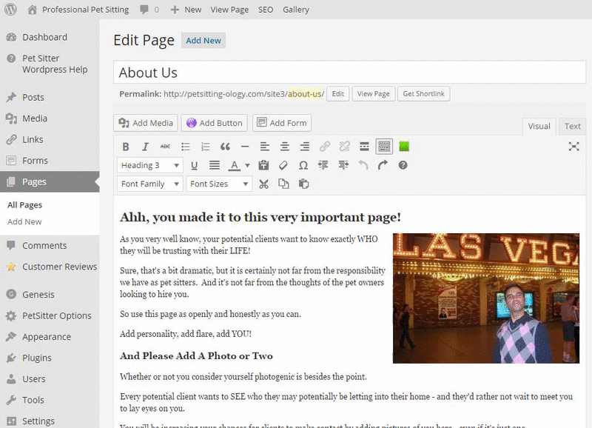This screenshot has width=592, height=428.
Task: Click the Paste as text clipboard icon
Action: click(x=263, y=165)
